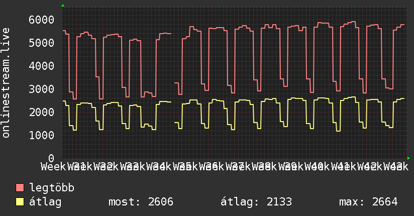Click the 3000 y-axis label
This screenshot has width=414, height=216.
point(42,89)
